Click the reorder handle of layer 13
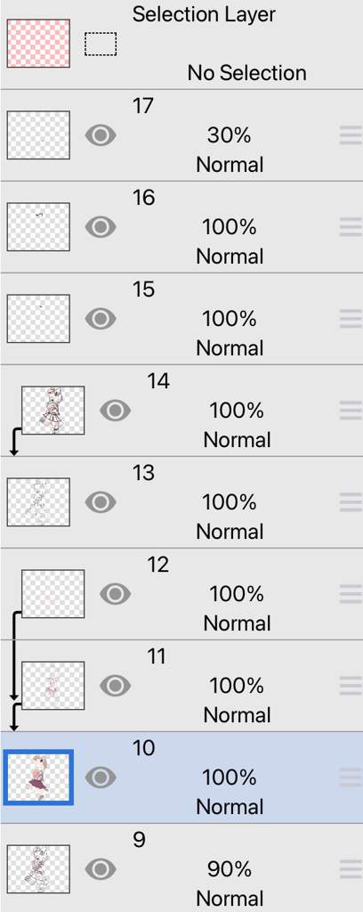This screenshot has height=912, width=363. tap(351, 502)
